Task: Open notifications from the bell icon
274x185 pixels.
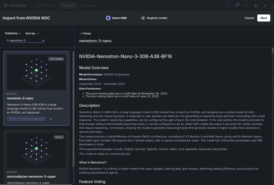Action: 237,5
